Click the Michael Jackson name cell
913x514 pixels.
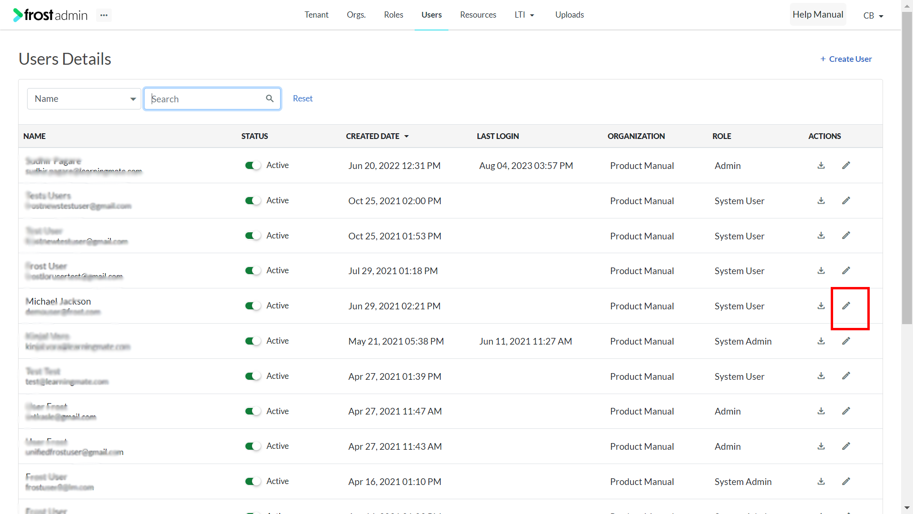(x=58, y=301)
